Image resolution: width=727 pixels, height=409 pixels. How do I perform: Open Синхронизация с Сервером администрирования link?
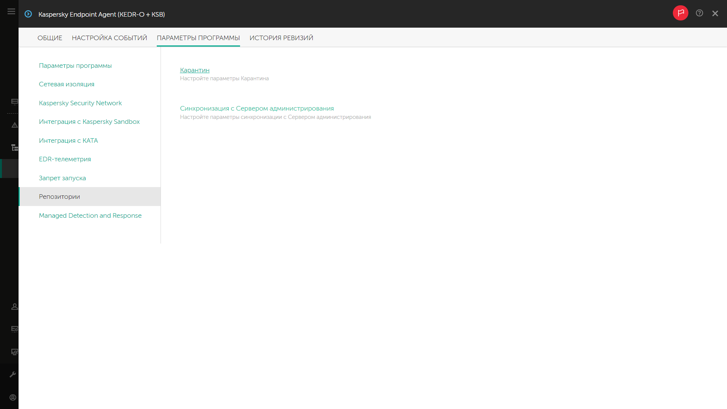tap(257, 108)
